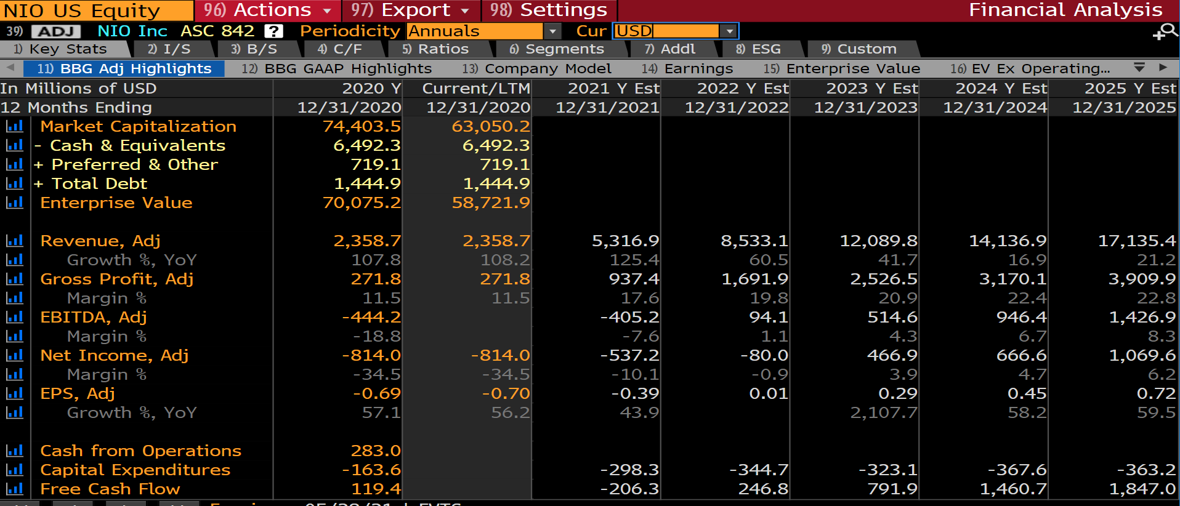Open chart icon for Gross Profit Margin % row
The image size is (1180, 506).
[x=14, y=298]
